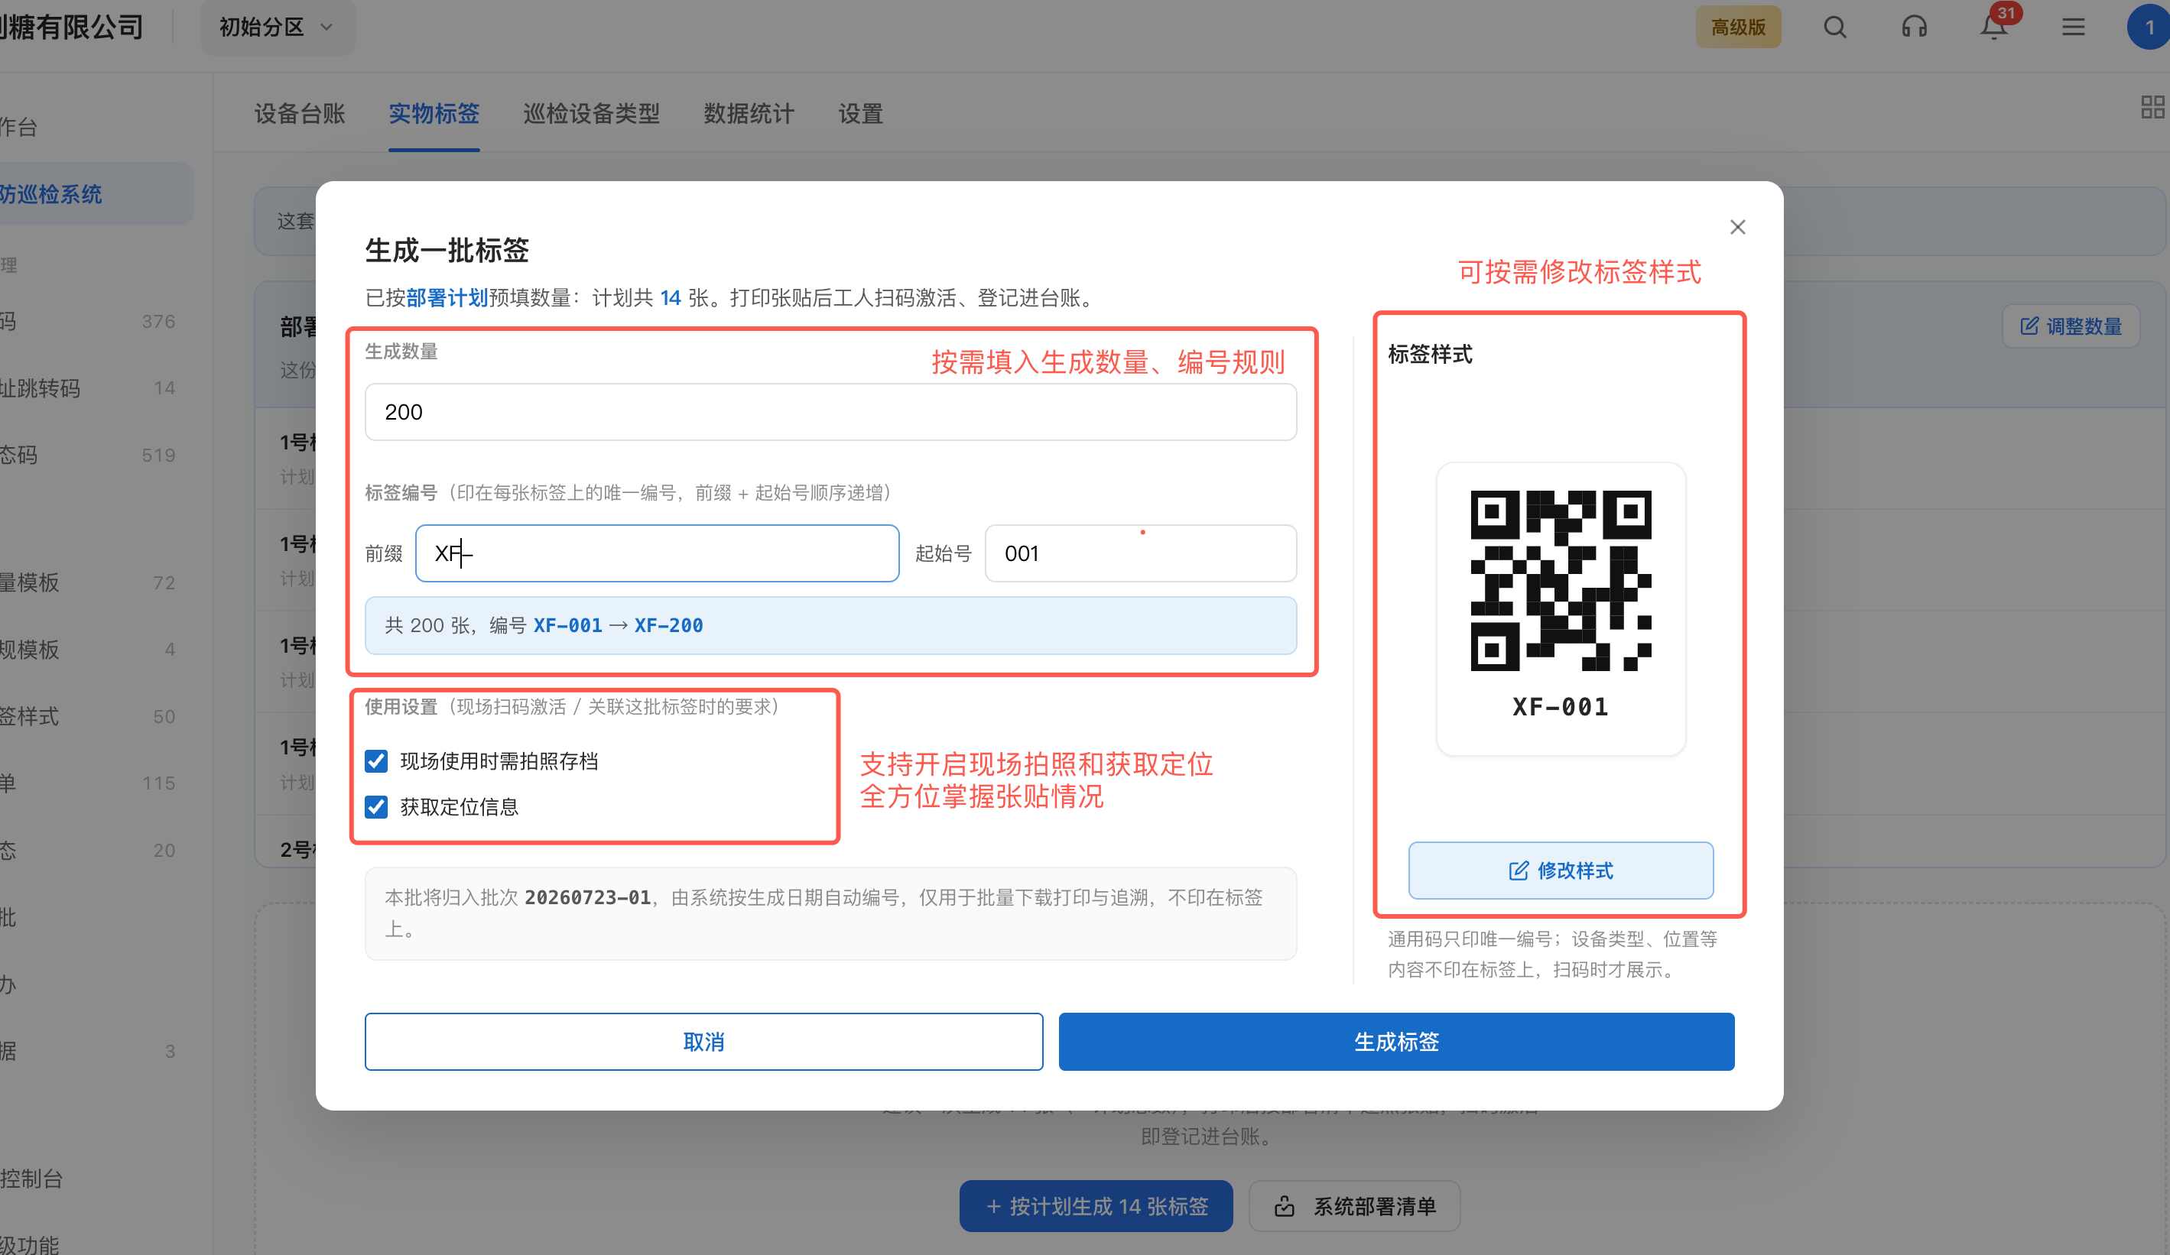2170x1255 pixels.
Task: Switch to the 设备台账 tab
Action: (300, 114)
